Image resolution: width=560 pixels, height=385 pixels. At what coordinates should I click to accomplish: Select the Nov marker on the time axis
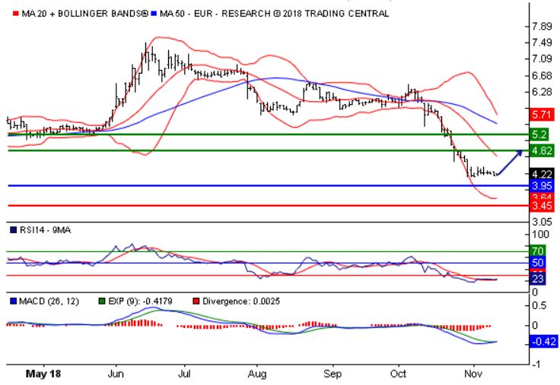(473, 374)
